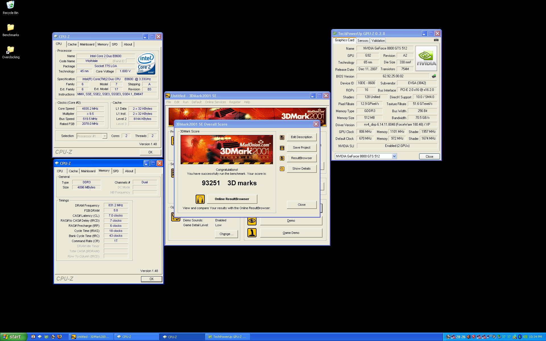Click the Bluetooth icon in the system tray
The width and height of the screenshot is (546, 341).
click(520, 337)
